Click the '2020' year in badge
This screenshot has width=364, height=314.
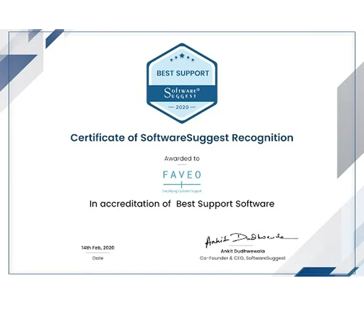point(182,107)
